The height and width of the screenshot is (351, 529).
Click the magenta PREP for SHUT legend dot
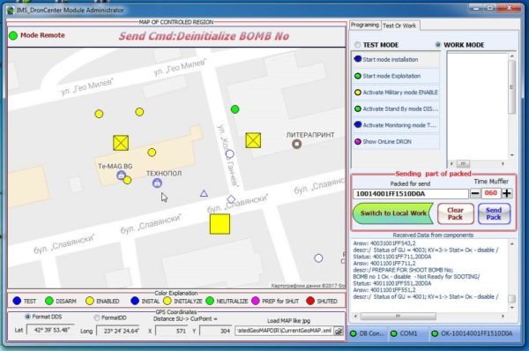(256, 301)
